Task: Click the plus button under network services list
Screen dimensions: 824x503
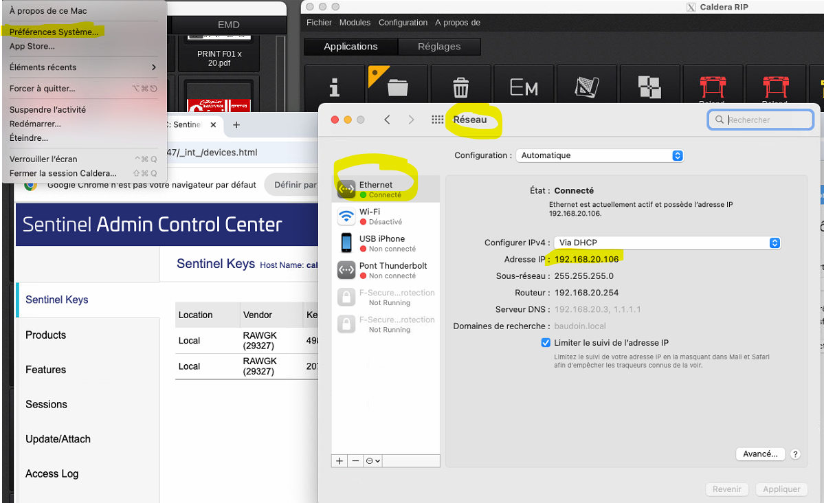Action: 339,461
